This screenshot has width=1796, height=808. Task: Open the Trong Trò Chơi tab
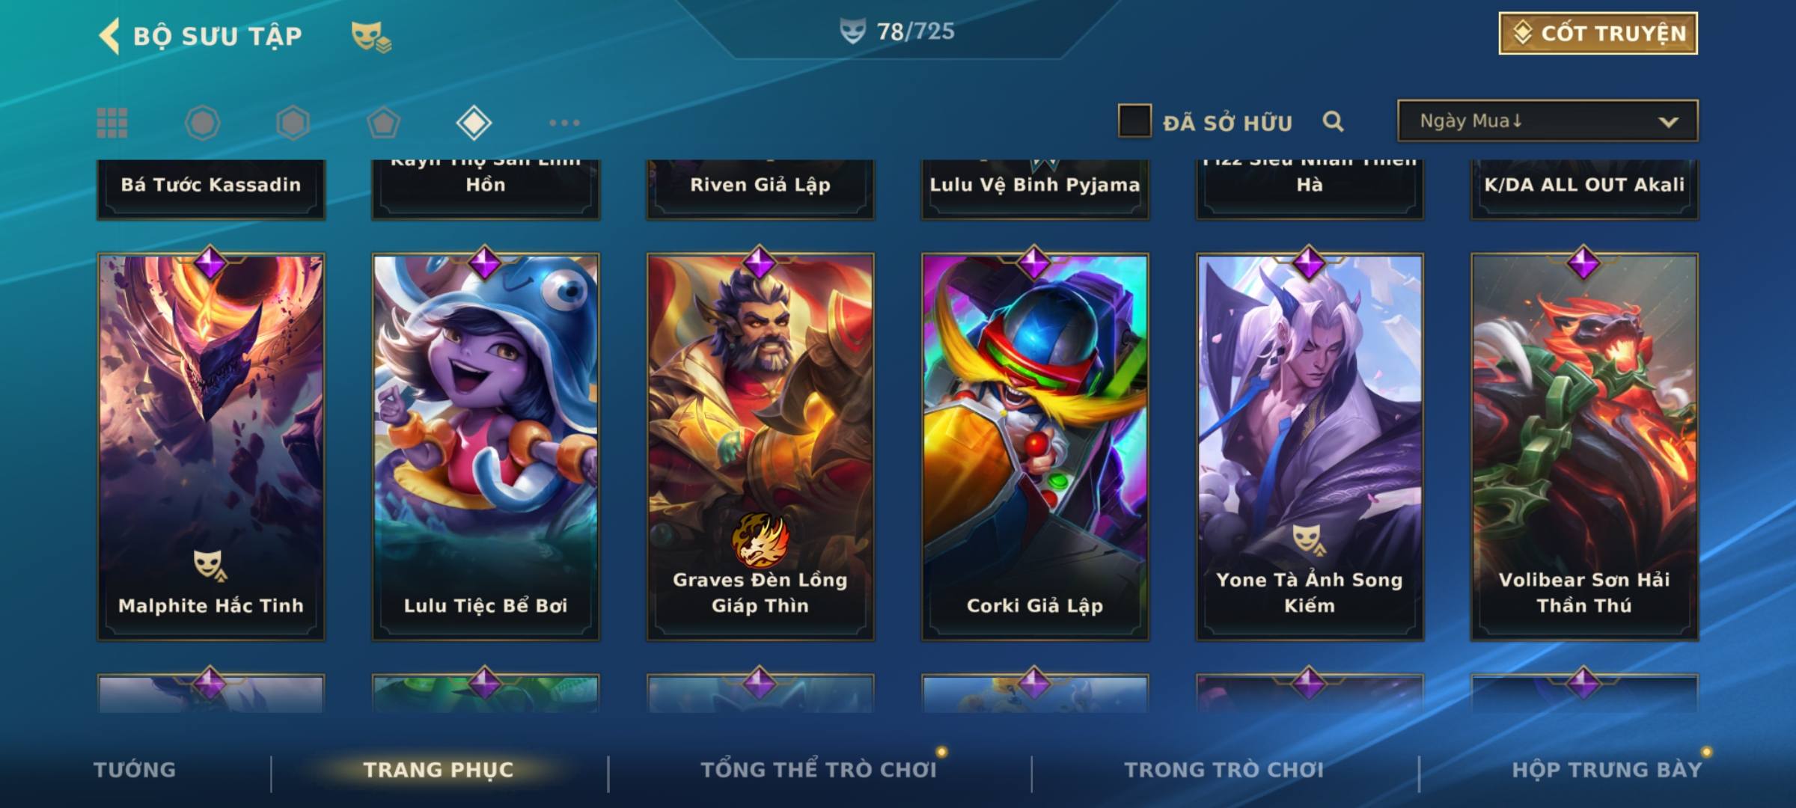[x=1224, y=770]
